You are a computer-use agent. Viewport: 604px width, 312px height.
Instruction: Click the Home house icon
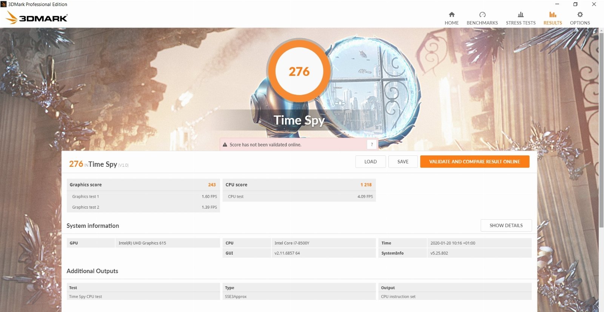pos(451,15)
